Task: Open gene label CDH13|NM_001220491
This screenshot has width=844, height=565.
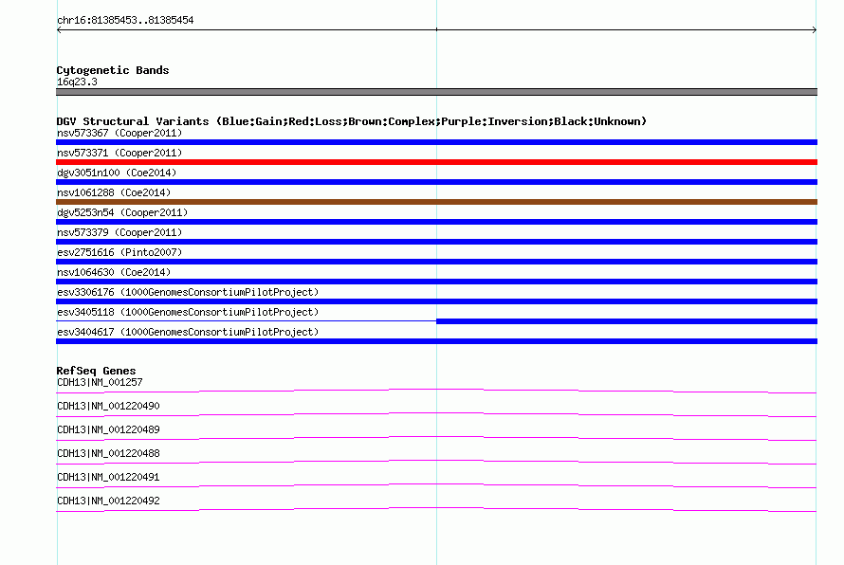Action: (108, 477)
